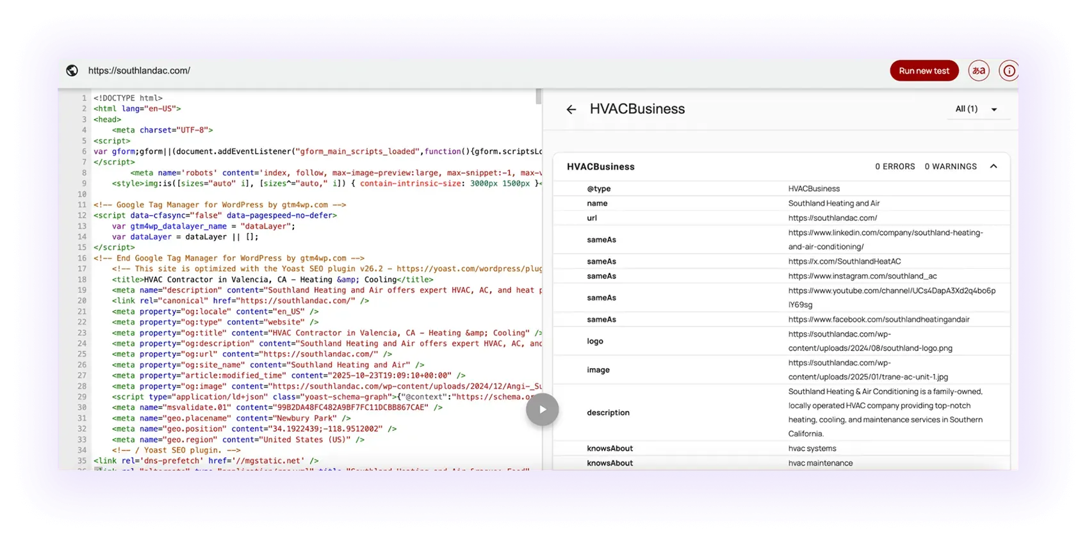
Task: Click the geo.region United States line
Action: (238, 440)
